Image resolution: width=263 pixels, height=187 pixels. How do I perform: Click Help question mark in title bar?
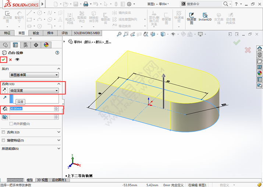coord(236,4)
